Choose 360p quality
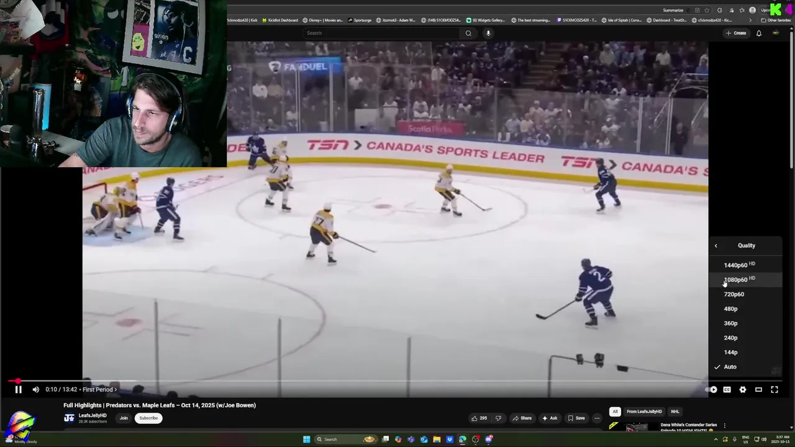 click(x=745, y=323)
